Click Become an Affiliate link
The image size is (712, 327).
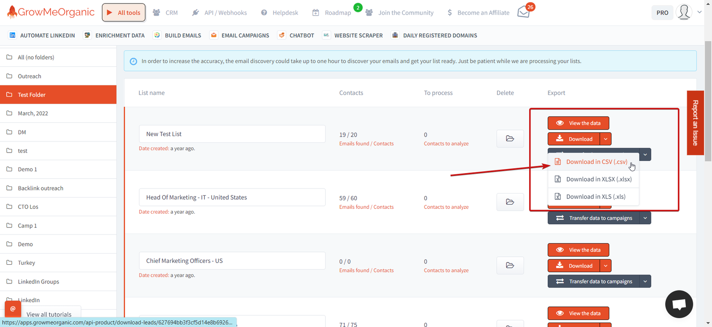[478, 12]
